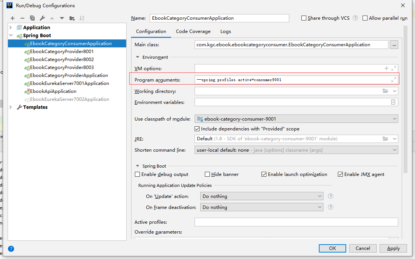Viewport: 415px width, 259px height.
Task: Switch to Configuration tab
Action: 151,31
